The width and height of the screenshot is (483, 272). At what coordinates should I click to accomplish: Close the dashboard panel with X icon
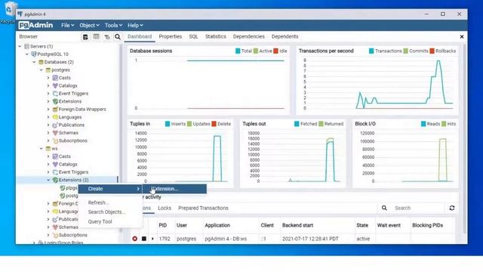tap(462, 37)
